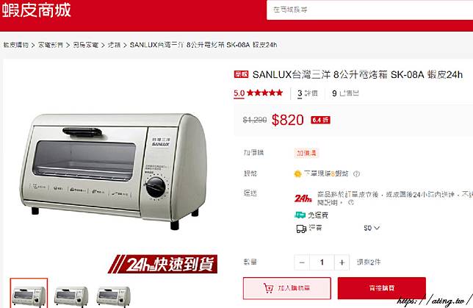This screenshot has width=473, height=308.
Task: Click the red buy now button
Action: [x=382, y=288]
